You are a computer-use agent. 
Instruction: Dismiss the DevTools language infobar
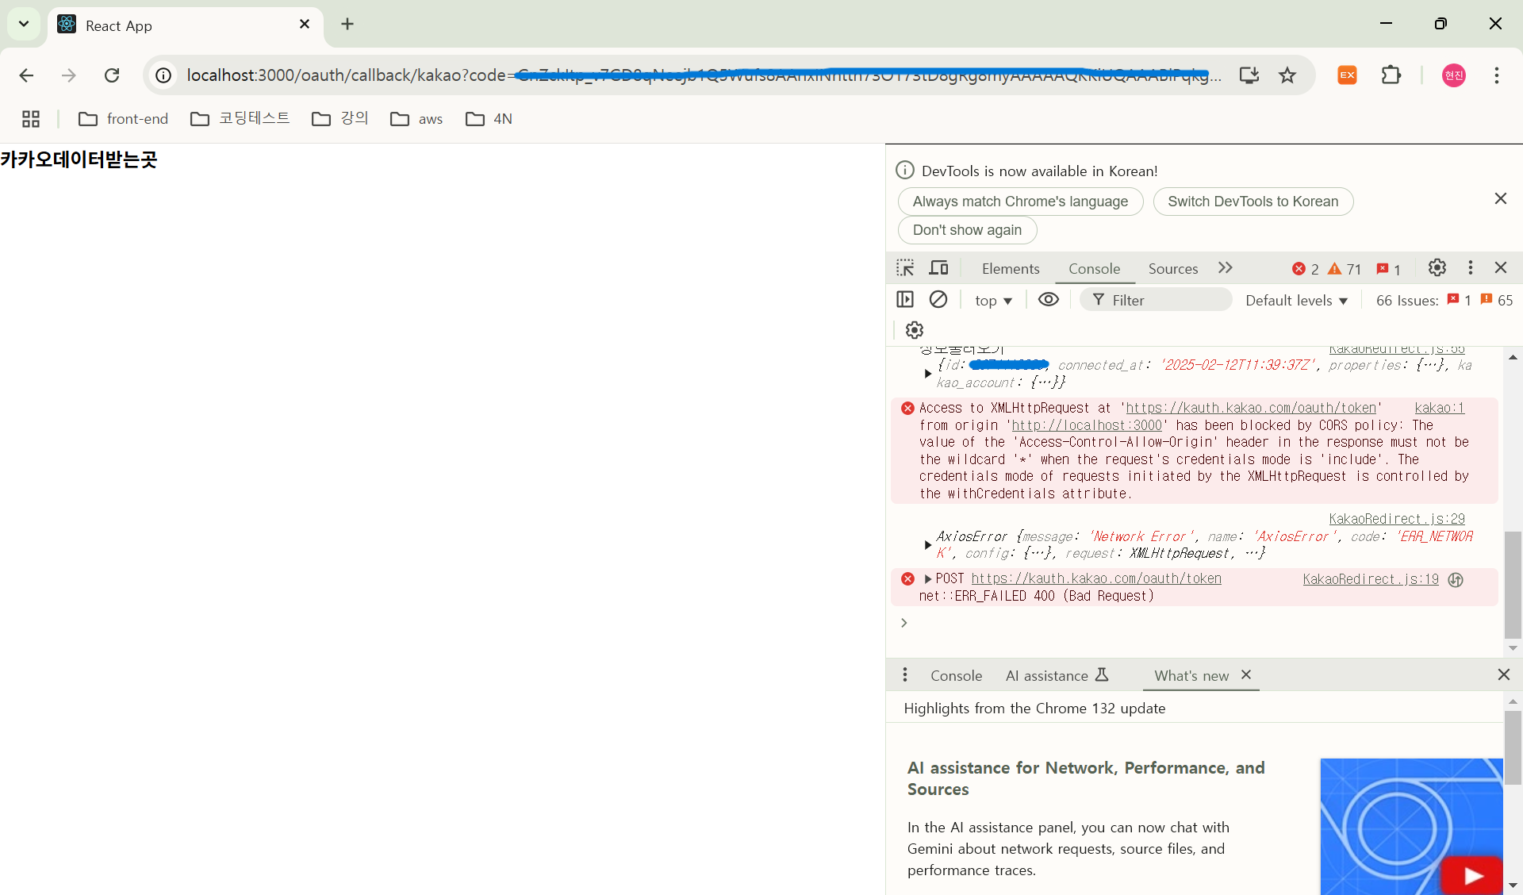click(1501, 199)
